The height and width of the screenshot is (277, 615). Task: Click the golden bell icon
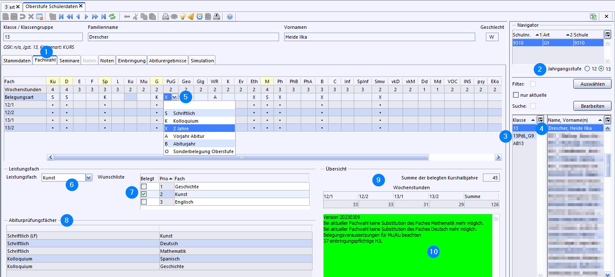pyautogui.click(x=191, y=17)
